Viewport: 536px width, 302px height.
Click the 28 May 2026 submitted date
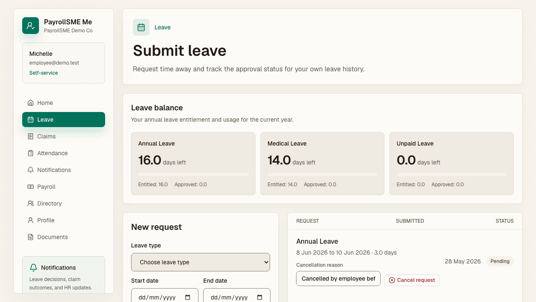click(x=463, y=261)
